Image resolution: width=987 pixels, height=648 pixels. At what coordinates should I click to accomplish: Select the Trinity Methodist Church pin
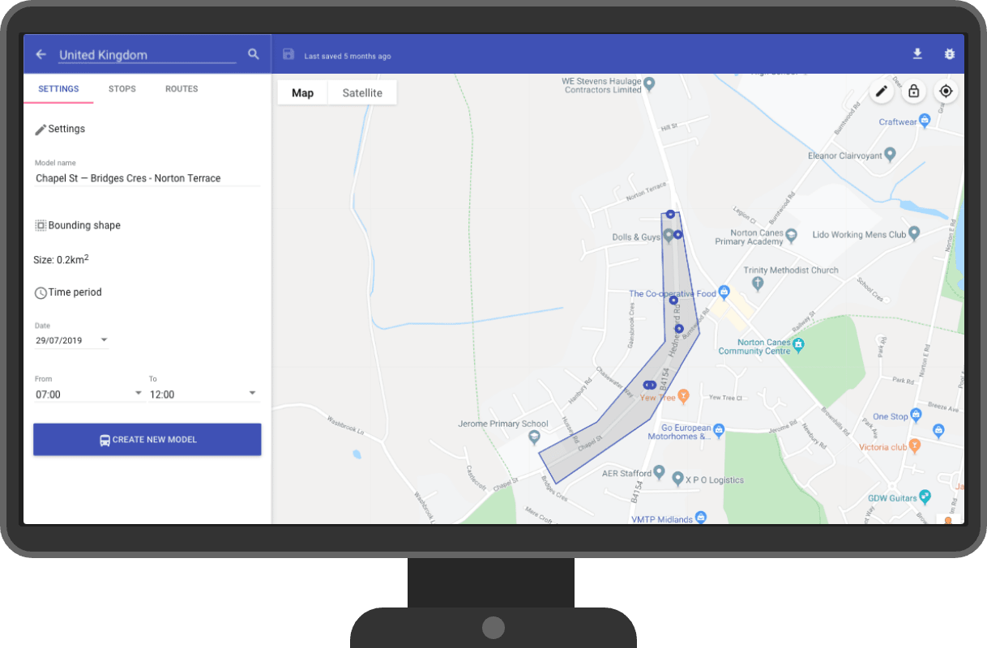758,283
